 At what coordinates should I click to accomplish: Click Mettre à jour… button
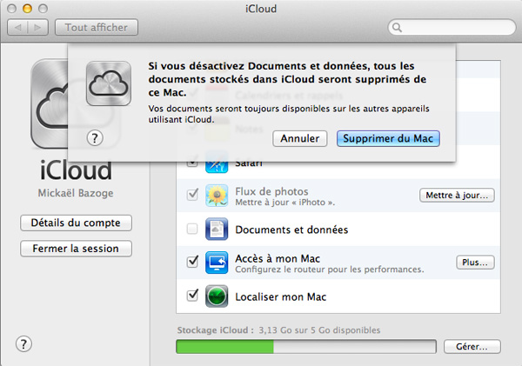tap(457, 195)
